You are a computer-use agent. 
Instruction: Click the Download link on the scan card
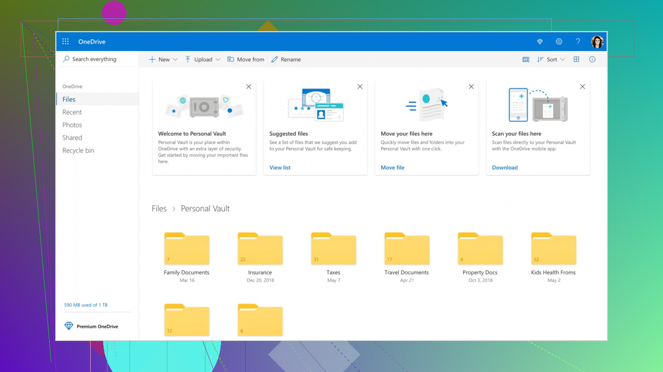[505, 167]
